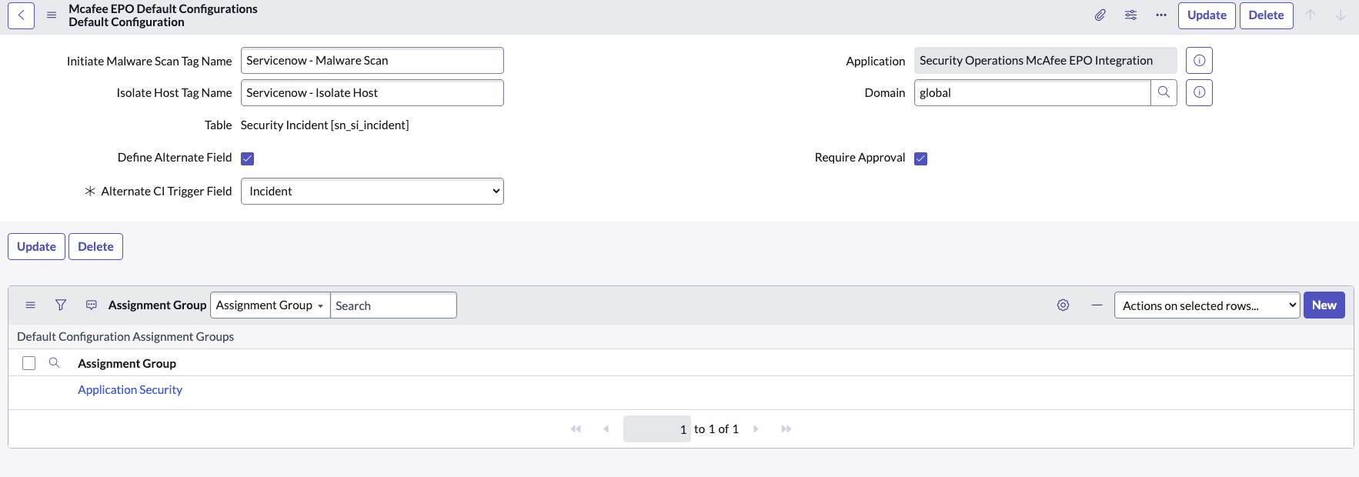Image resolution: width=1359 pixels, height=477 pixels.
Task: Collapse the related list with minus icon
Action: (1097, 305)
